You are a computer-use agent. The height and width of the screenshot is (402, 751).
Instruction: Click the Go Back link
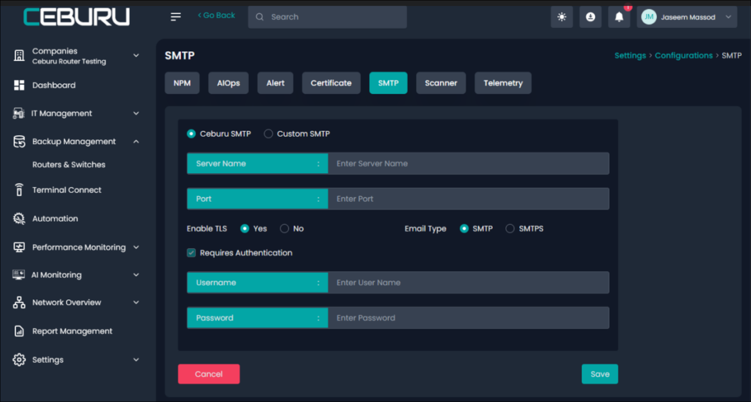pyautogui.click(x=216, y=15)
